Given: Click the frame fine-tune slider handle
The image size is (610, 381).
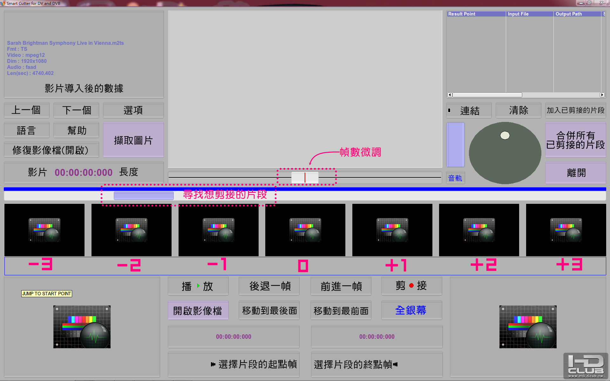Looking at the screenshot, I should pos(305,177).
